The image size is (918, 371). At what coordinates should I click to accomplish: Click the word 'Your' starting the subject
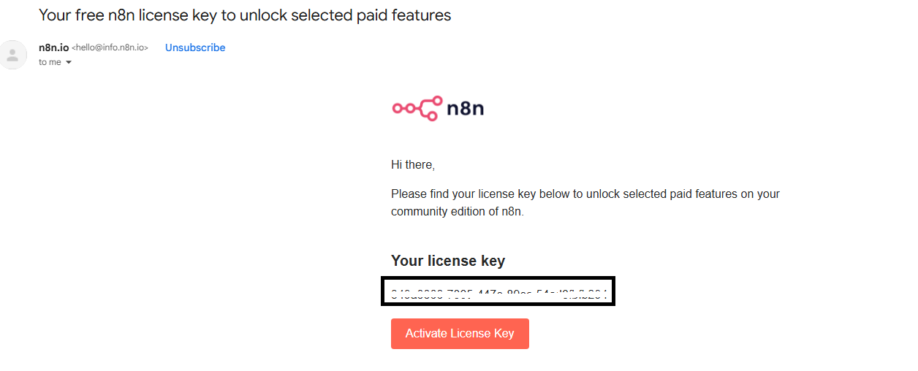pos(54,15)
